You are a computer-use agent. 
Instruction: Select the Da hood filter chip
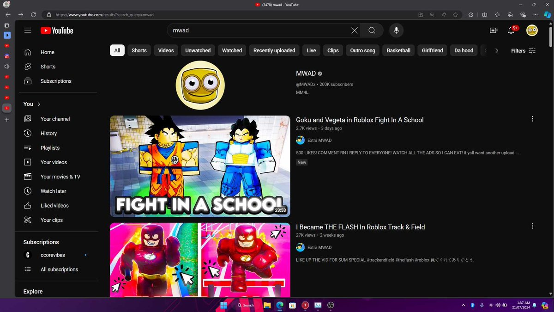pyautogui.click(x=464, y=50)
